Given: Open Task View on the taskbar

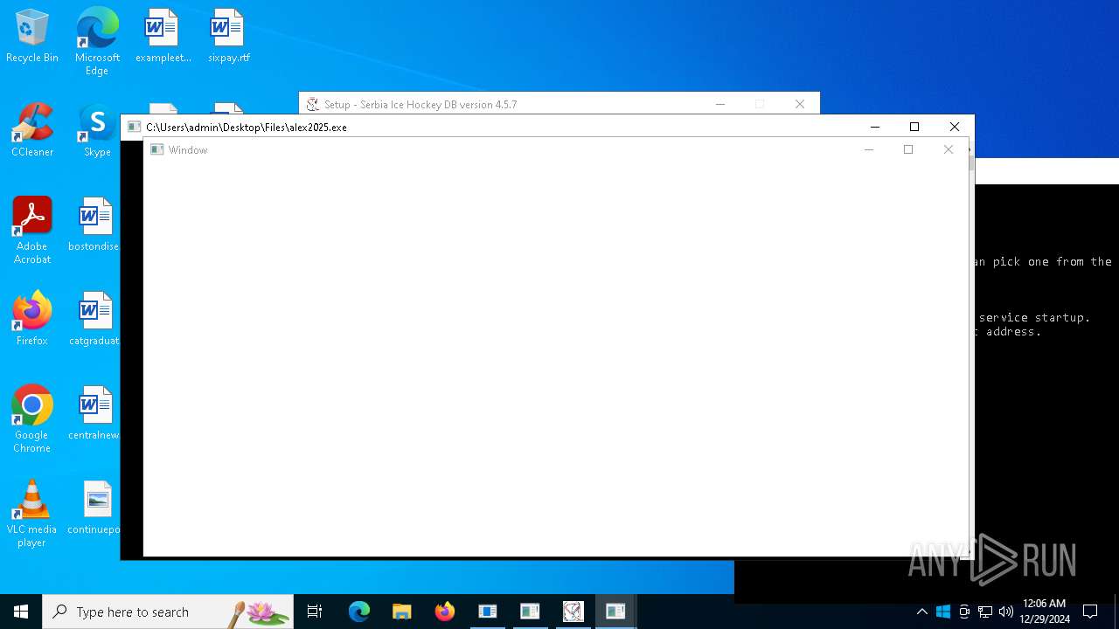Looking at the screenshot, I should (x=315, y=612).
